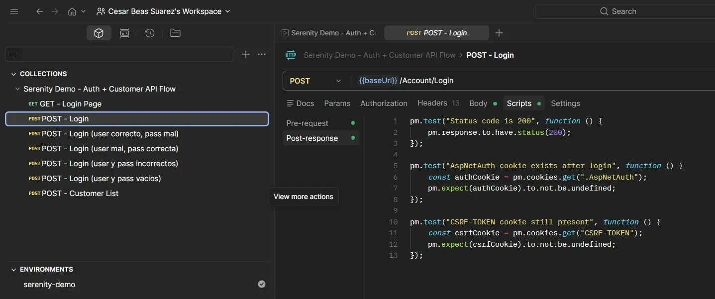The image size is (715, 299).
Task: Open the request History view
Action: coord(150,33)
